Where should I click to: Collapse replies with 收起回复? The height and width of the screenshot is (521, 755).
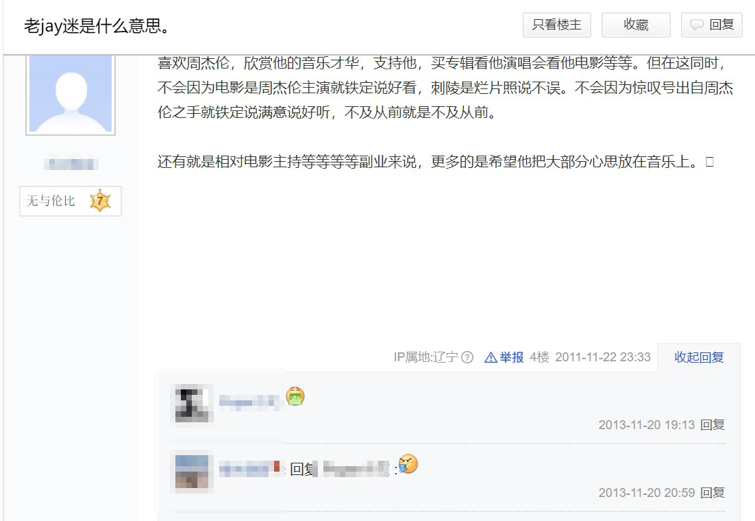click(699, 357)
